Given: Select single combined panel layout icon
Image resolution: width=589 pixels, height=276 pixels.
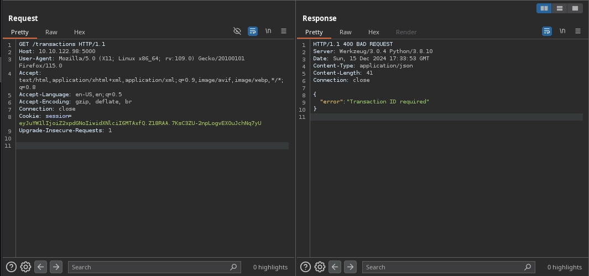Looking at the screenshot, I should coord(575,8).
